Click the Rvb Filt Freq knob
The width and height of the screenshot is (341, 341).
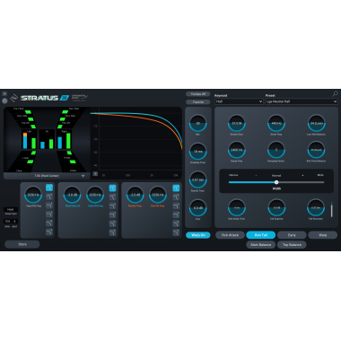158,195
